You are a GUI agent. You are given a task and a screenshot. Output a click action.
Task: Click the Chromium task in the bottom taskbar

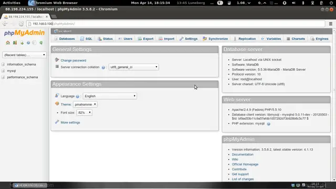pyautogui.click(x=30, y=185)
